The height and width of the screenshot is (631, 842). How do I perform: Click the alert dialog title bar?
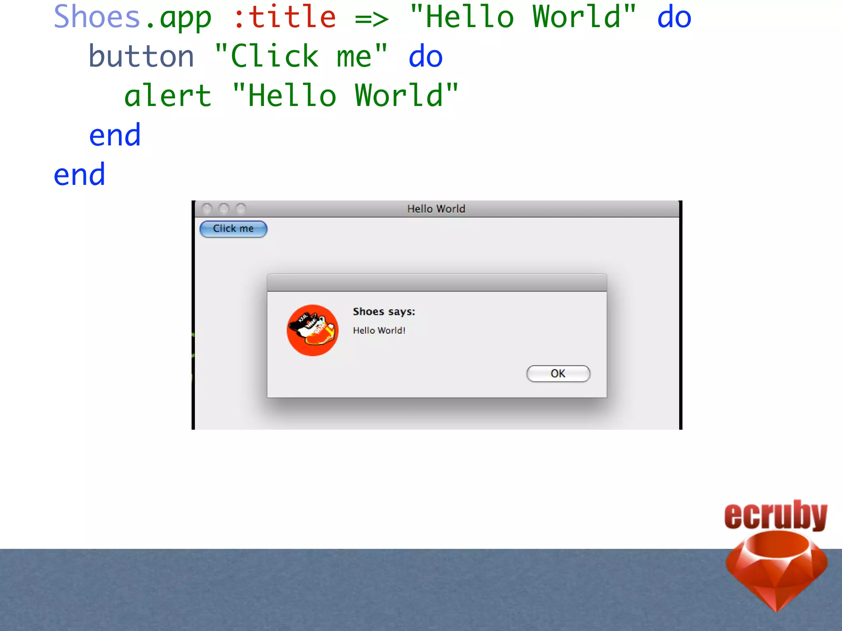coord(437,283)
